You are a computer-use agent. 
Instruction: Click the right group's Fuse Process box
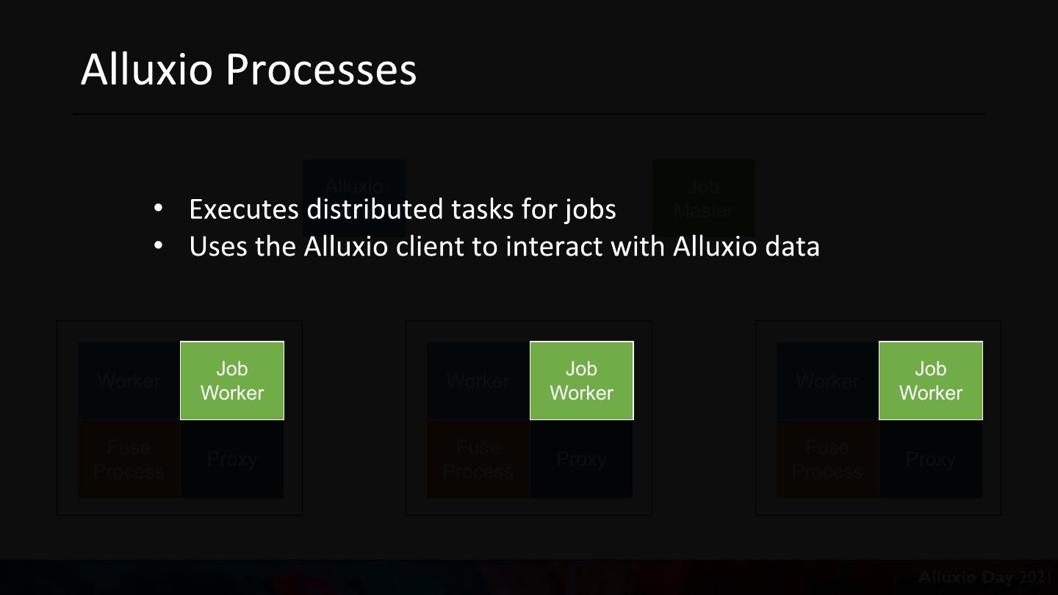click(x=827, y=459)
